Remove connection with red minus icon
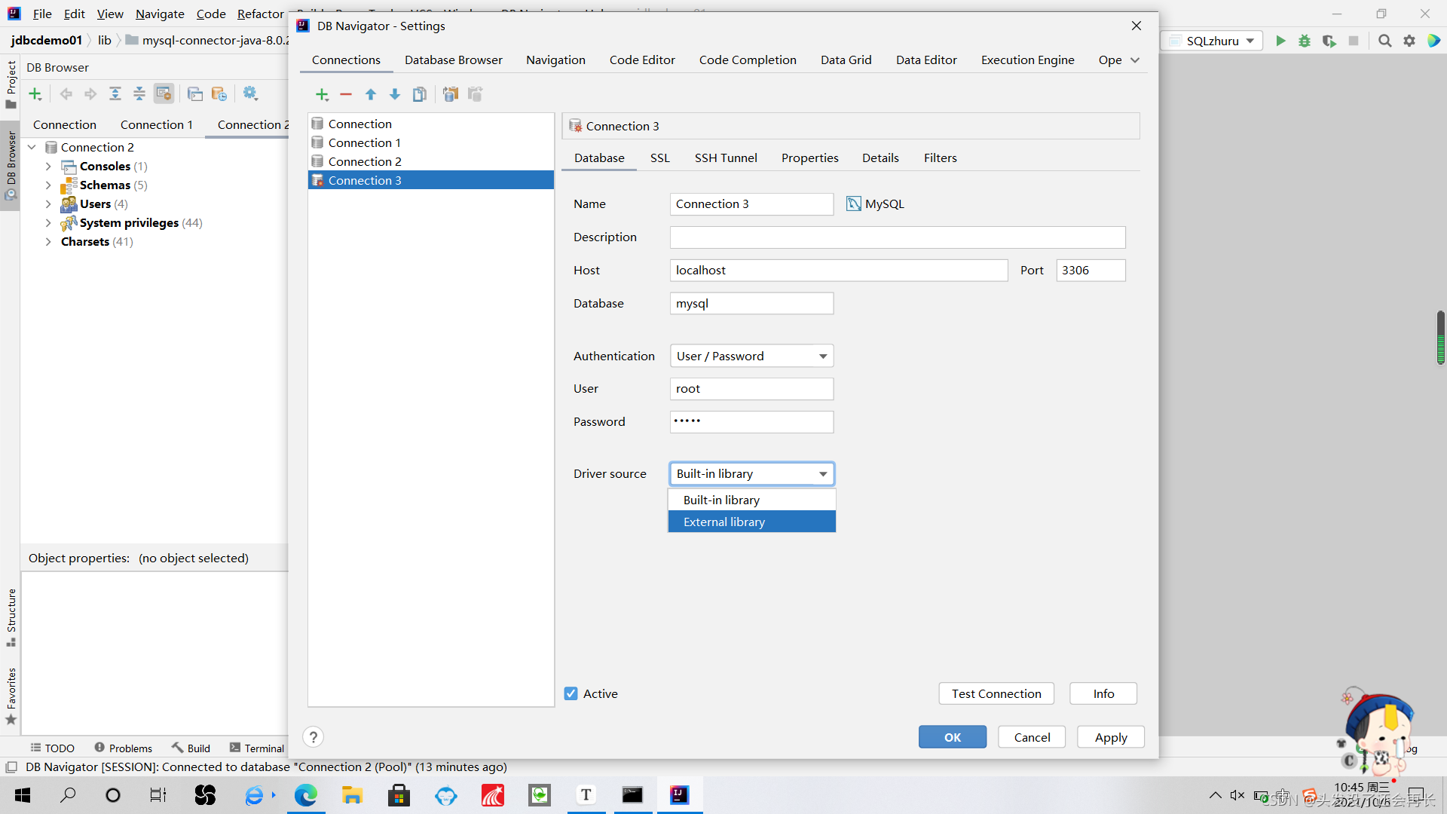This screenshot has width=1447, height=814. tap(346, 94)
